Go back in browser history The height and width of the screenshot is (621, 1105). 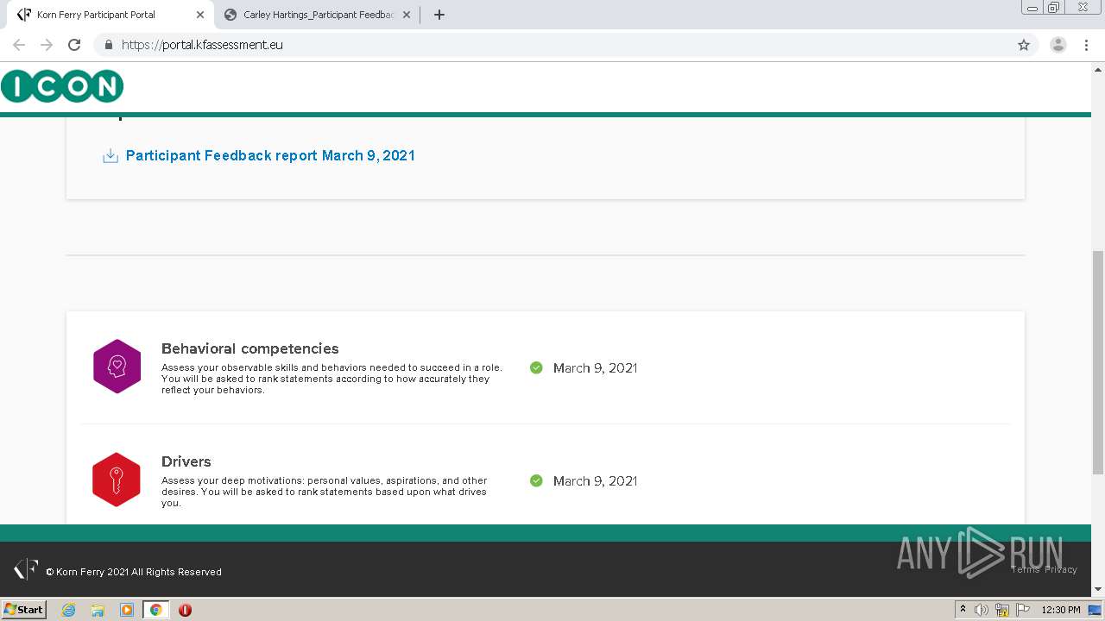point(19,45)
